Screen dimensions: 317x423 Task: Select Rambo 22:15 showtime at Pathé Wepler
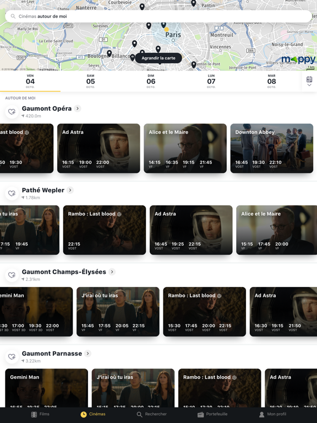click(74, 246)
